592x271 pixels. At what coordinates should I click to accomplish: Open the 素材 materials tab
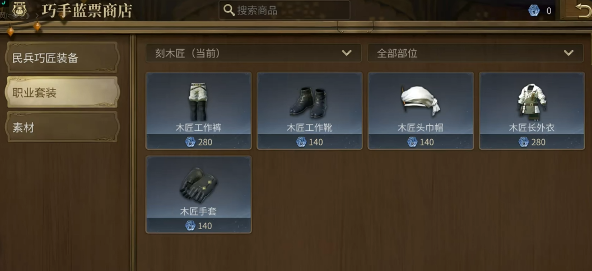pos(62,127)
